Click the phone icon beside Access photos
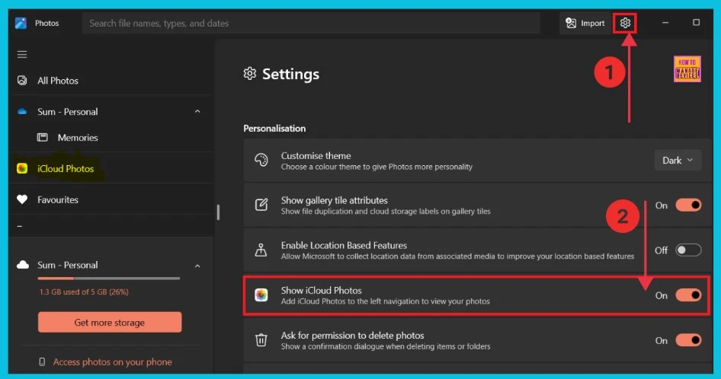Screen dimensions: 721x379 pyautogui.click(x=42, y=362)
